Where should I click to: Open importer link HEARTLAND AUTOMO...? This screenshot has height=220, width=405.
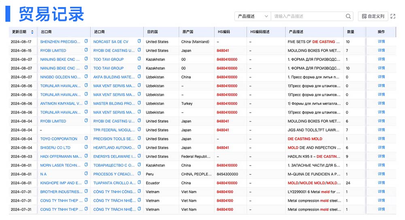click(x=114, y=148)
